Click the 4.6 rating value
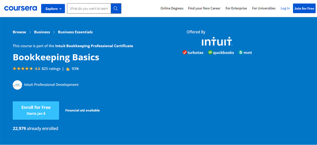 37,69
